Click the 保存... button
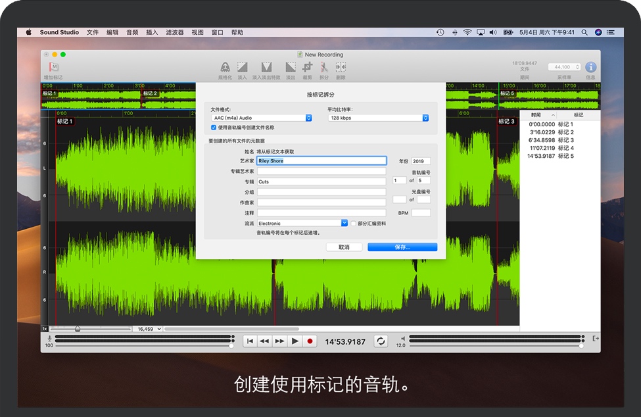The image size is (641, 417). pyautogui.click(x=402, y=247)
